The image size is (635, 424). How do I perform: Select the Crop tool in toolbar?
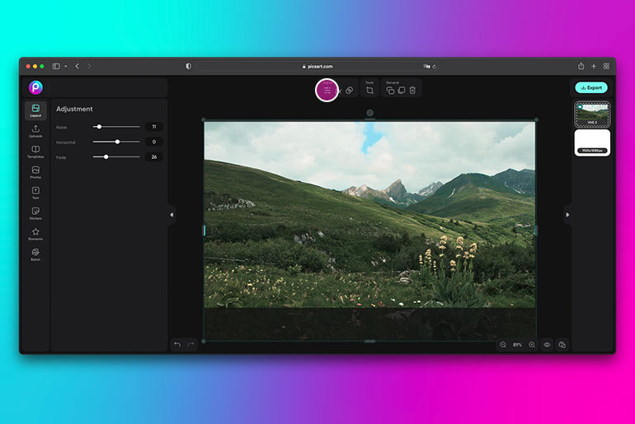point(369,90)
